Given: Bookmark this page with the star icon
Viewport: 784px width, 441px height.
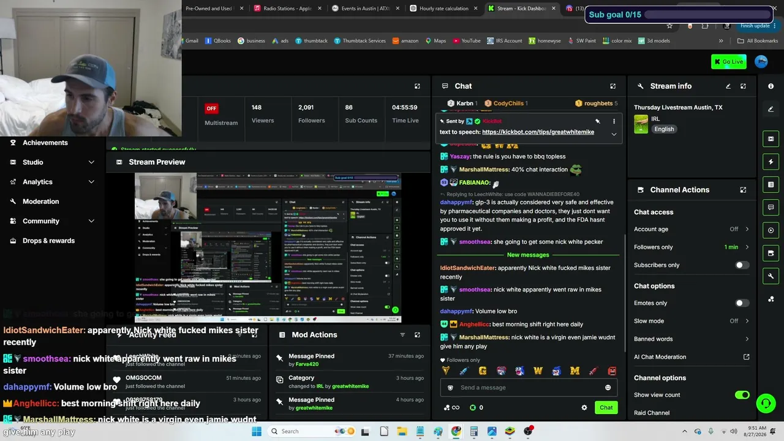Looking at the screenshot, I should 669,26.
